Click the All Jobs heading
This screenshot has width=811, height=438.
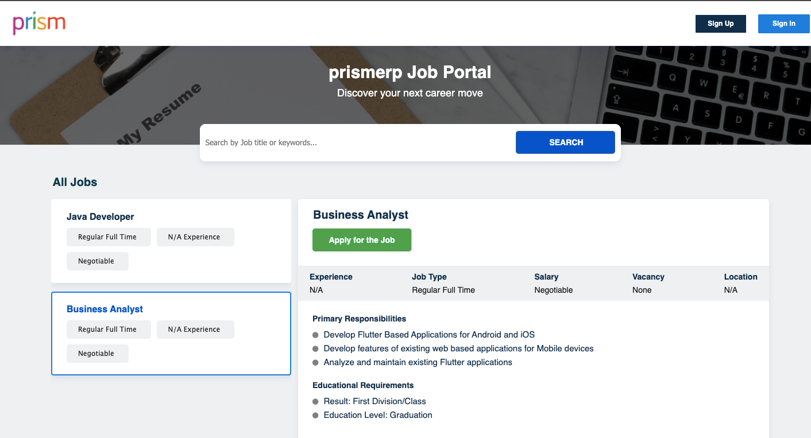point(75,182)
